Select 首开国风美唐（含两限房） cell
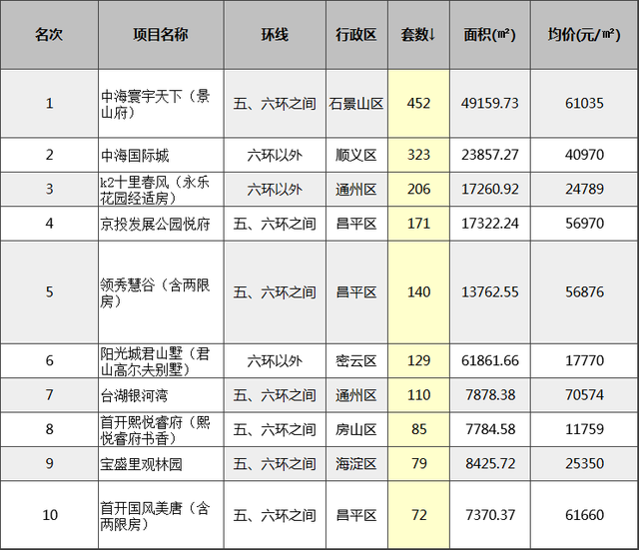Image resolution: width=639 pixels, height=550 pixels. coord(161,515)
